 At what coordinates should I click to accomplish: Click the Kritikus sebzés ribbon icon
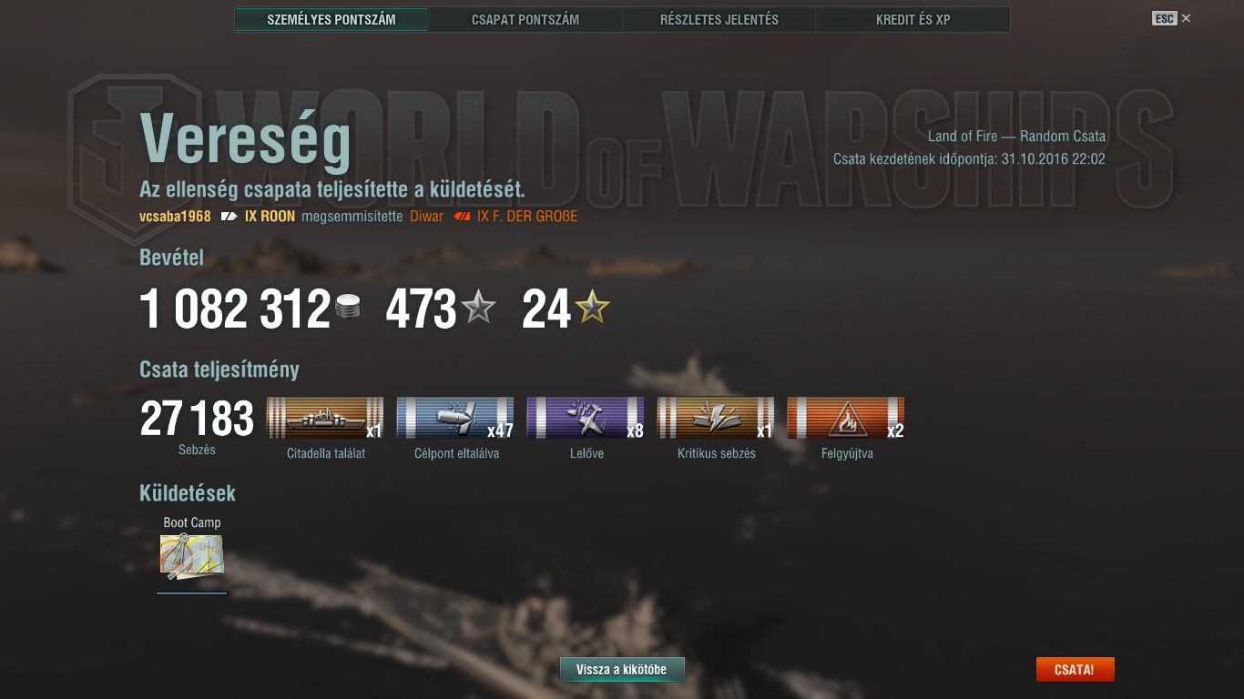[x=716, y=418]
